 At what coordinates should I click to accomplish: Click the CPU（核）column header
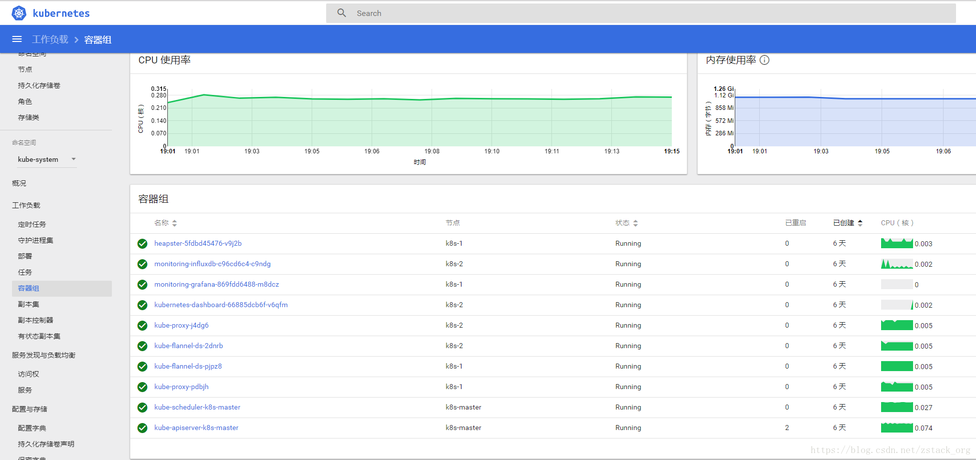tap(897, 223)
